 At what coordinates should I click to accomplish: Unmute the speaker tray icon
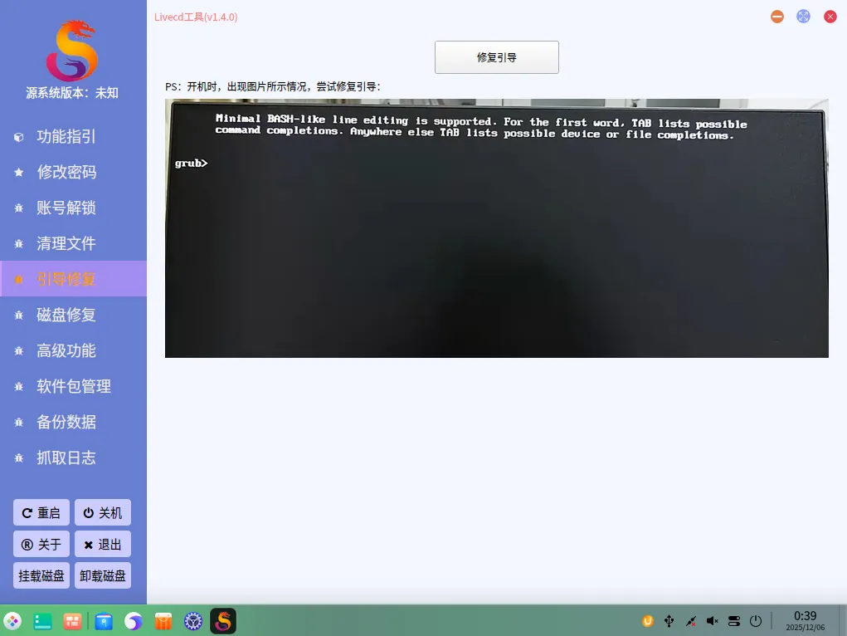(711, 620)
